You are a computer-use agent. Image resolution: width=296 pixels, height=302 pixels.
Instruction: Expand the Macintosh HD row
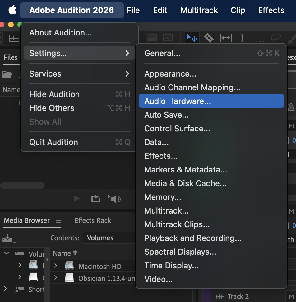(56, 266)
